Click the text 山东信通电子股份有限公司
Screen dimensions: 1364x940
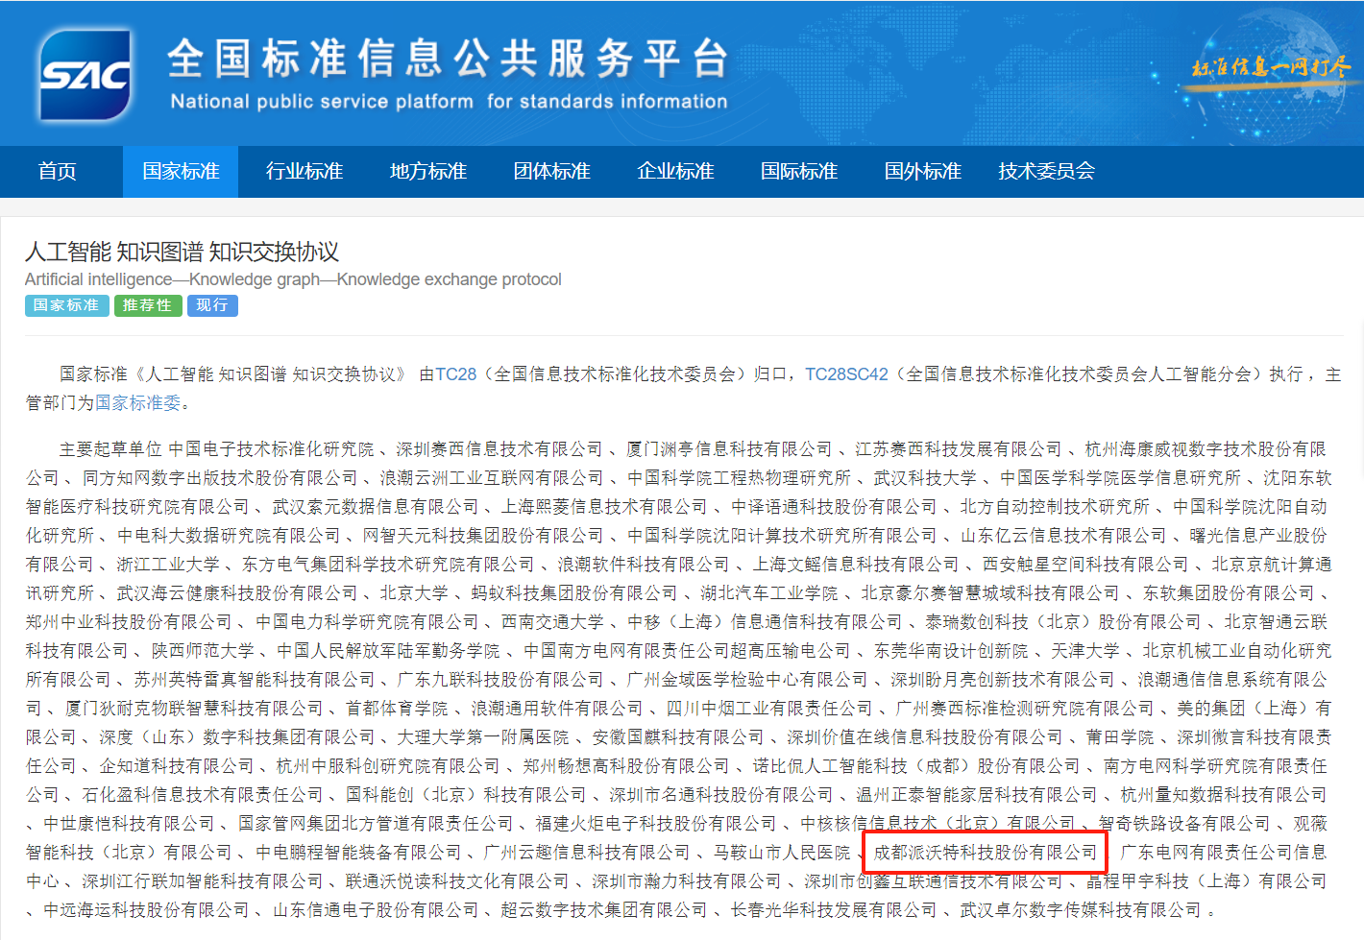(x=376, y=910)
